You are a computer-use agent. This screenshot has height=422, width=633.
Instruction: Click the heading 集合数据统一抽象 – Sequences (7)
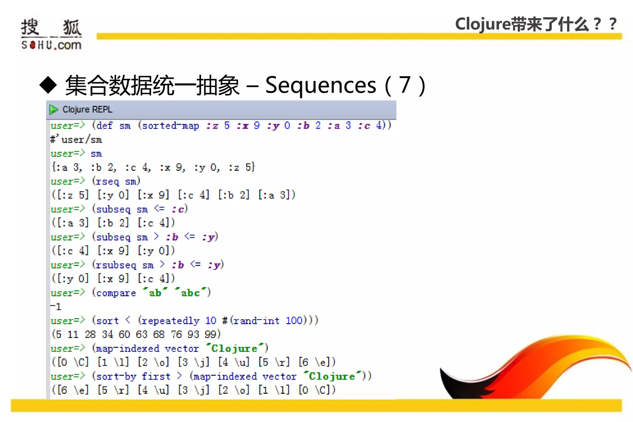pos(245,85)
